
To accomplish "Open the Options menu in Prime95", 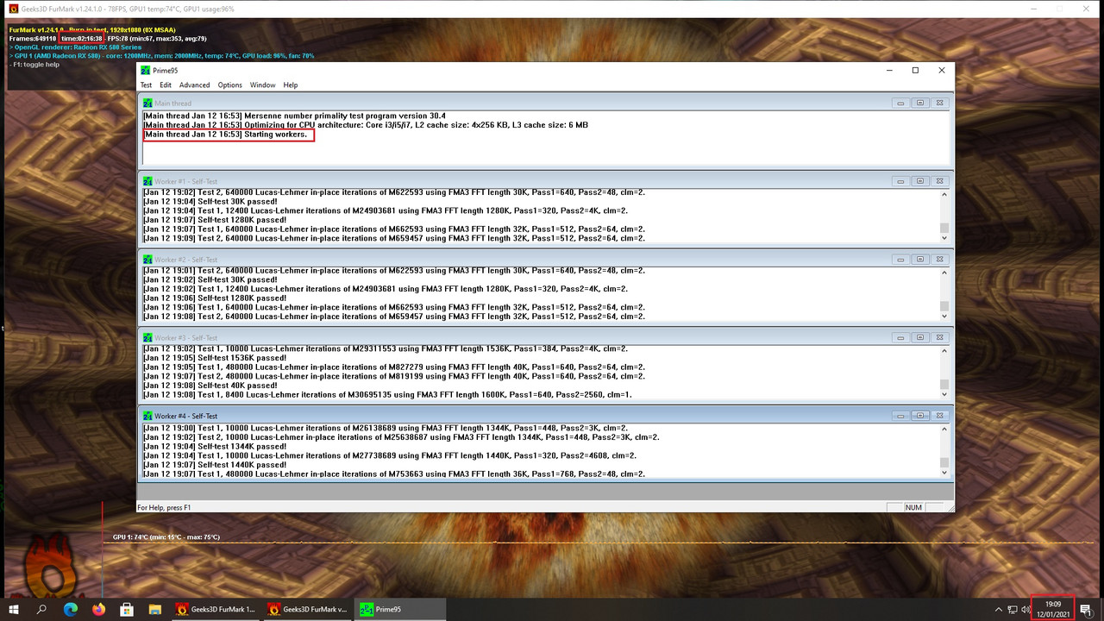I will click(229, 85).
